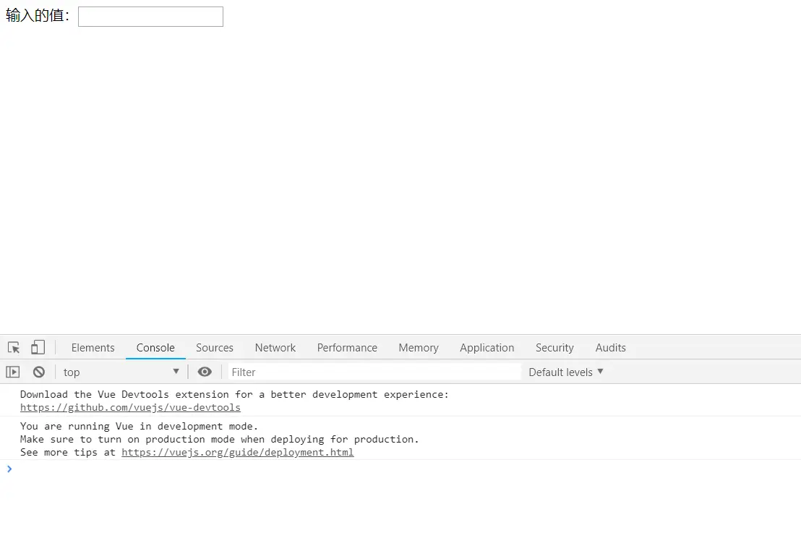This screenshot has width=801, height=559.
Task: Focus the console Filter field
Action: point(374,372)
